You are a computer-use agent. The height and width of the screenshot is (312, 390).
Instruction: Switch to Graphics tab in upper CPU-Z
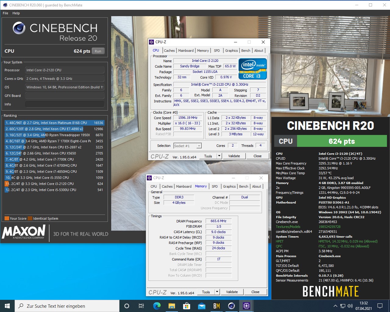[x=232, y=51]
